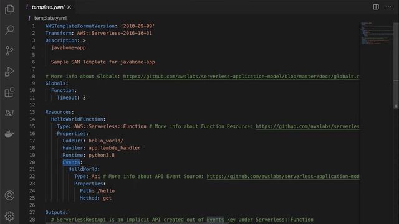The image size is (399, 224).
Task: Click the Transform key on line 2
Action: click(58, 33)
